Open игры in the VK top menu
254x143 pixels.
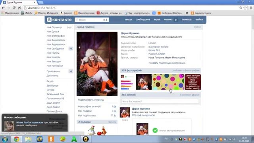[x=157, y=19]
